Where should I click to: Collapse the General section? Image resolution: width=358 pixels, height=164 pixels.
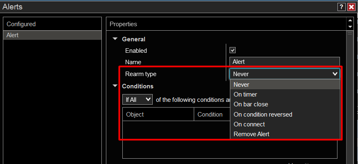point(115,39)
